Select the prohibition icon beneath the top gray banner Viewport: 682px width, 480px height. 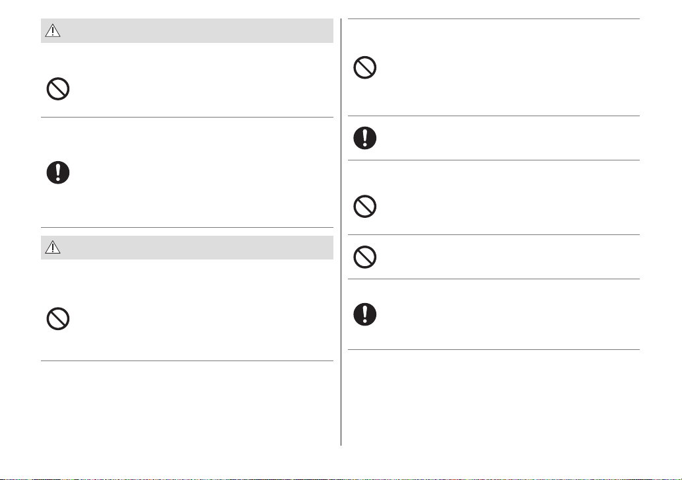coord(58,89)
